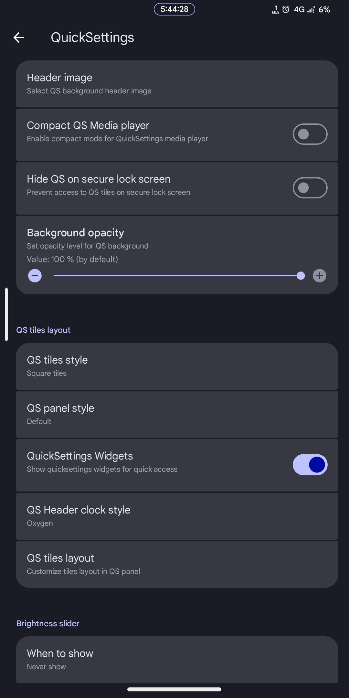Viewport: 349px width, 698px height.
Task: Tap the network speed indicator icon
Action: [x=276, y=10]
